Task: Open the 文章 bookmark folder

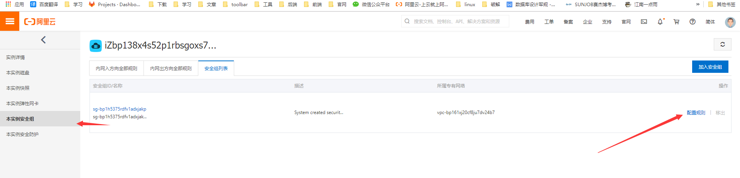Action: [x=207, y=4]
